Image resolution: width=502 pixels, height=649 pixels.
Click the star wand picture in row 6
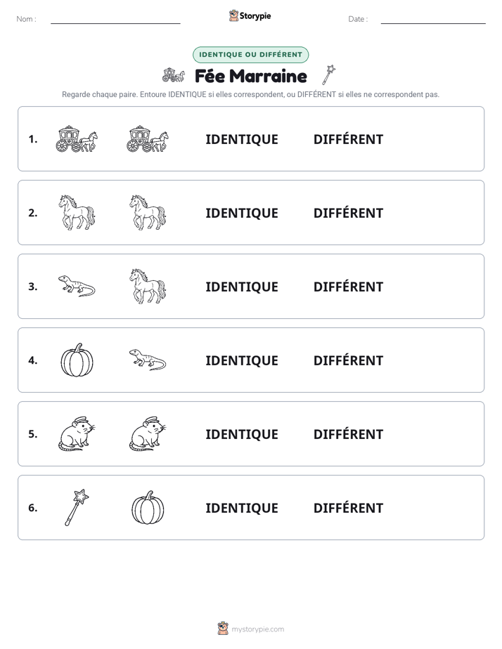(x=77, y=507)
